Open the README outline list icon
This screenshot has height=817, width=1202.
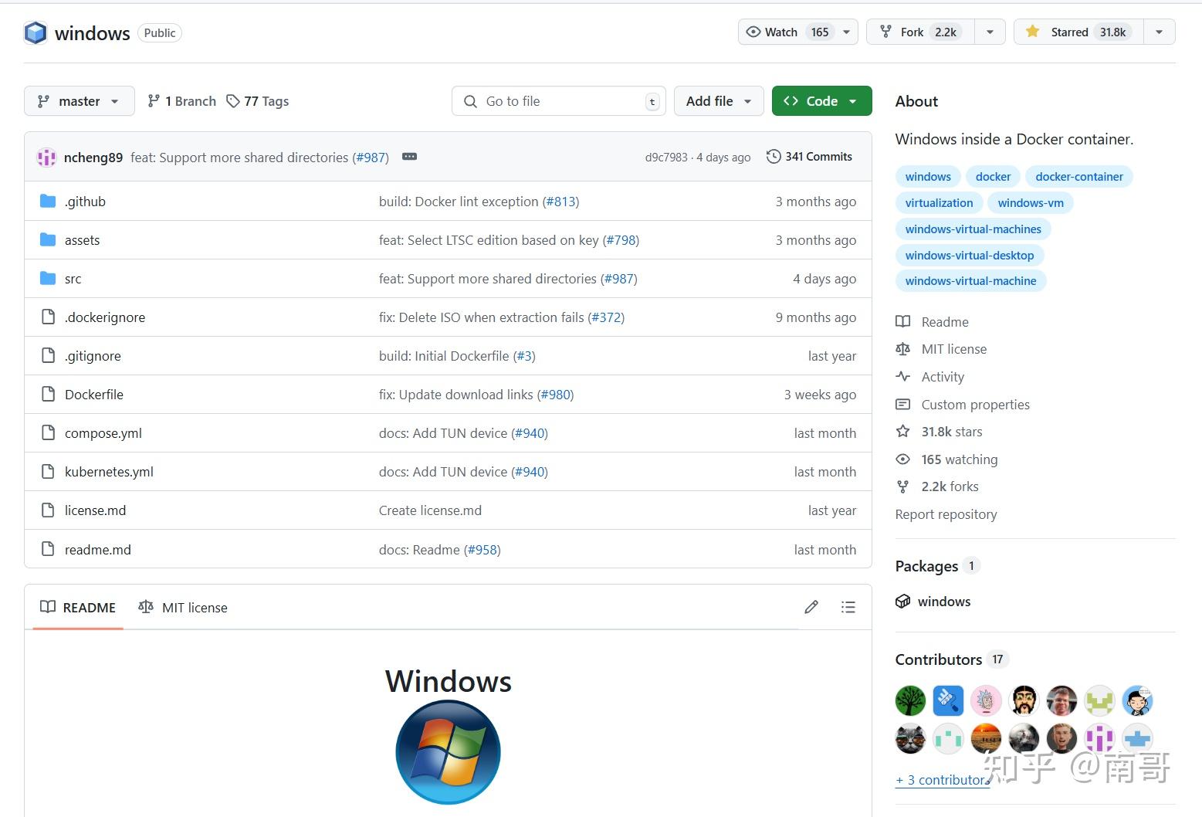(x=848, y=607)
